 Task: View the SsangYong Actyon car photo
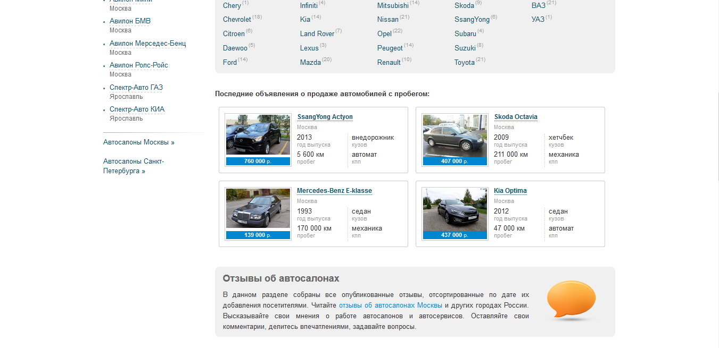tap(258, 135)
